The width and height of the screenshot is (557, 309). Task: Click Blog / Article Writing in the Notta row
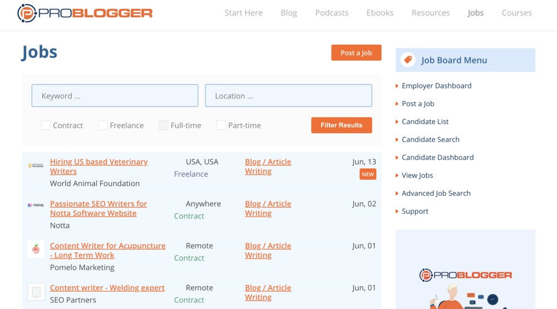click(x=268, y=208)
